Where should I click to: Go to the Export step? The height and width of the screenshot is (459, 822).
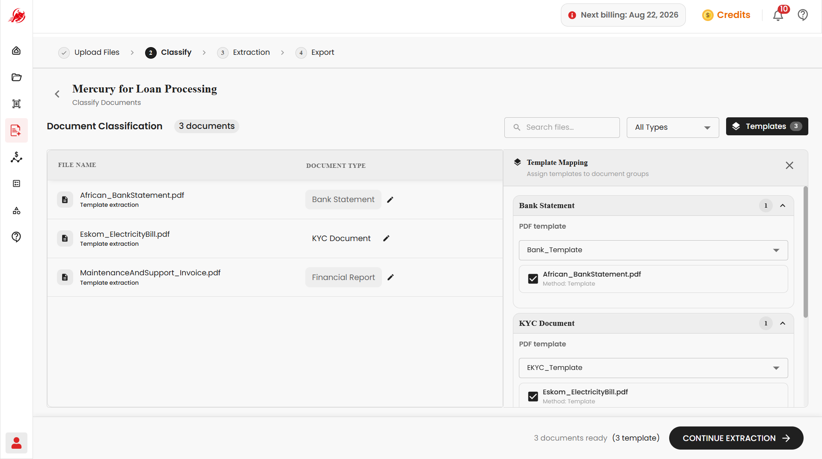[315, 53]
